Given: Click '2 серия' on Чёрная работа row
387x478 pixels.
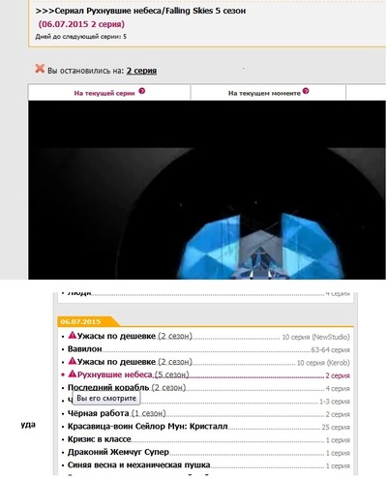Looking at the screenshot, I should tap(338, 414).
